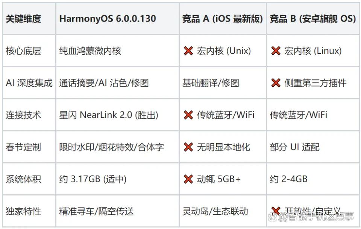Click the 竞品 A (iOS 最新版) header
Screen dimensions: 361x229
click(x=222, y=19)
